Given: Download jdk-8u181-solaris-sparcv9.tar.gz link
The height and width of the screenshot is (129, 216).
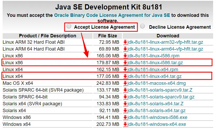Looking at the screenshot, I should [161, 97].
